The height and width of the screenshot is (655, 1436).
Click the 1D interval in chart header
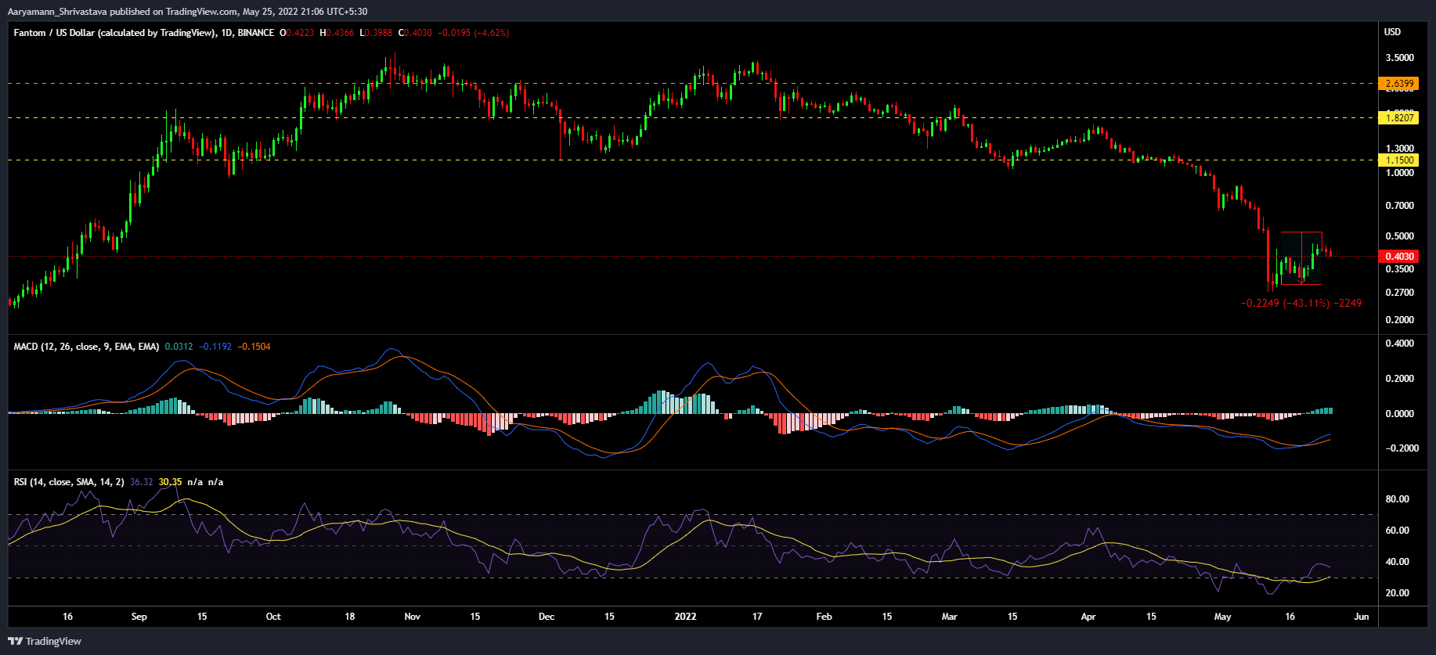pyautogui.click(x=226, y=33)
